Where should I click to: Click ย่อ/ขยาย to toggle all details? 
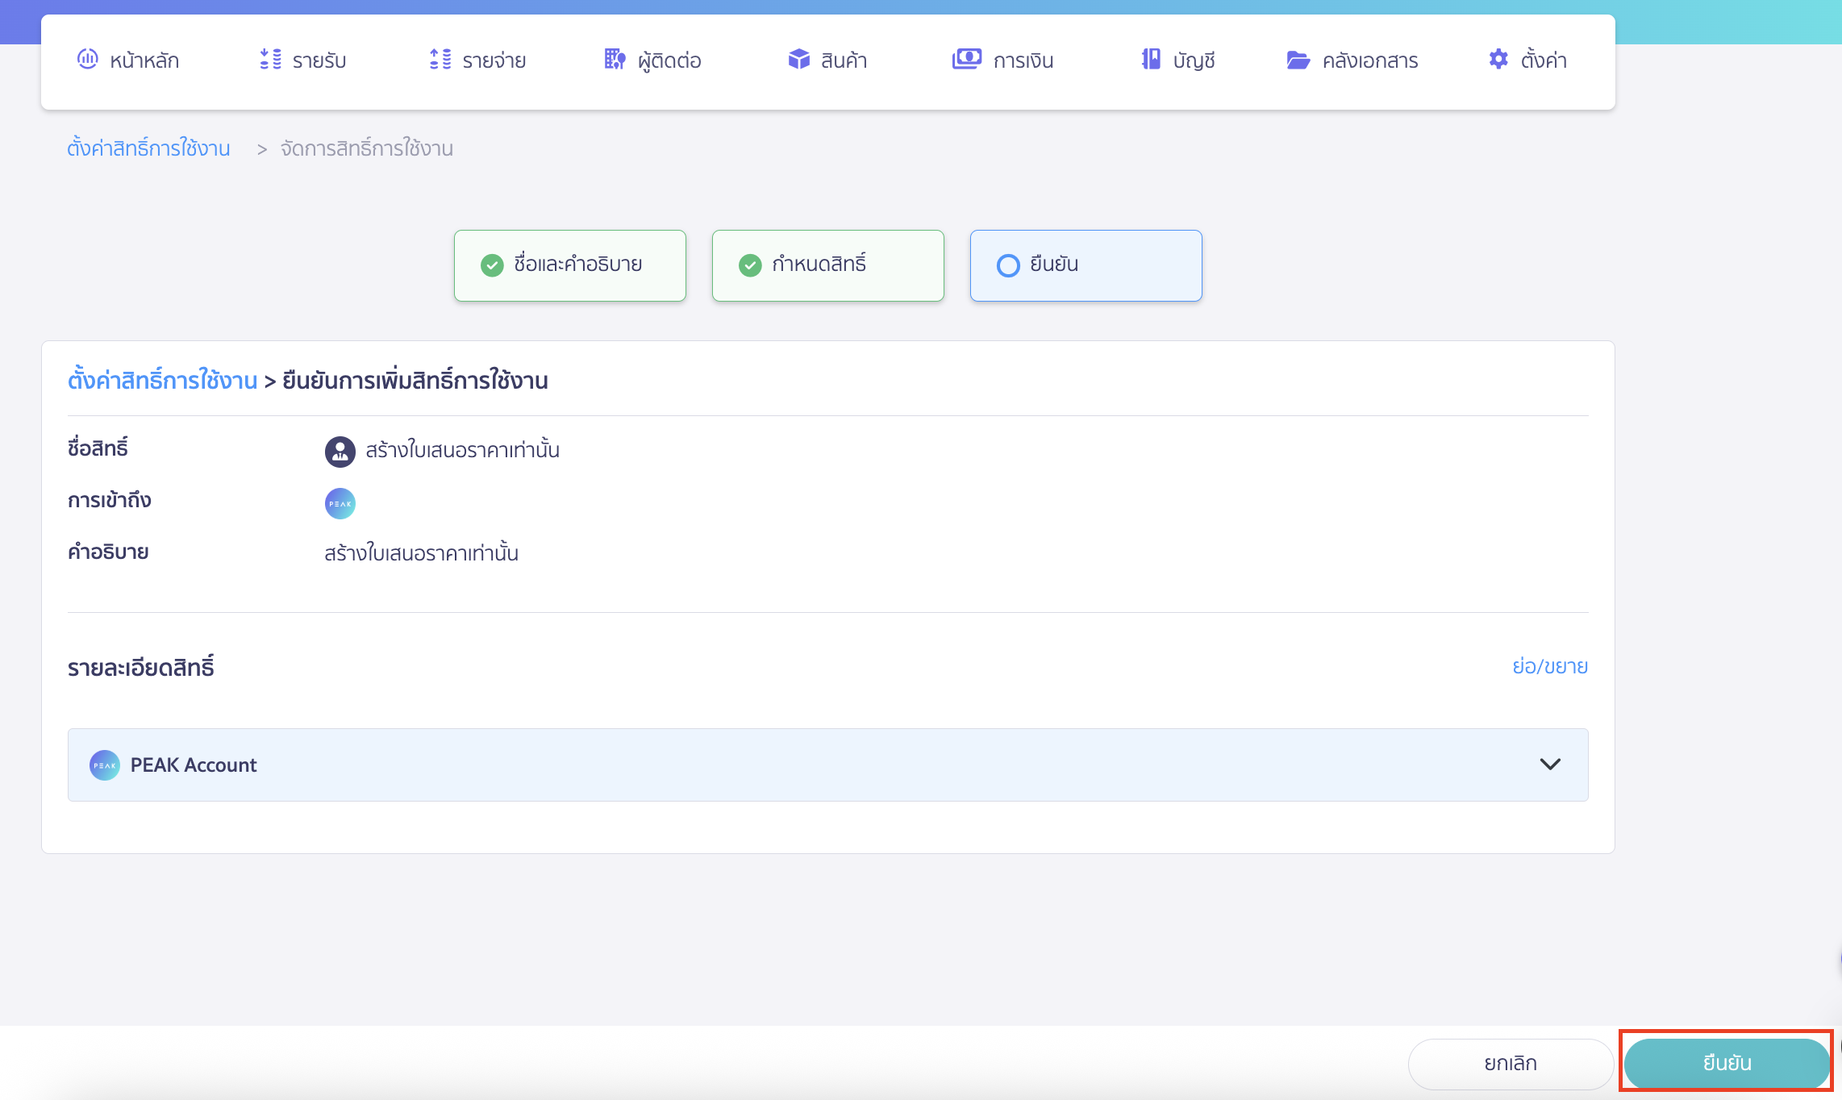pos(1549,666)
